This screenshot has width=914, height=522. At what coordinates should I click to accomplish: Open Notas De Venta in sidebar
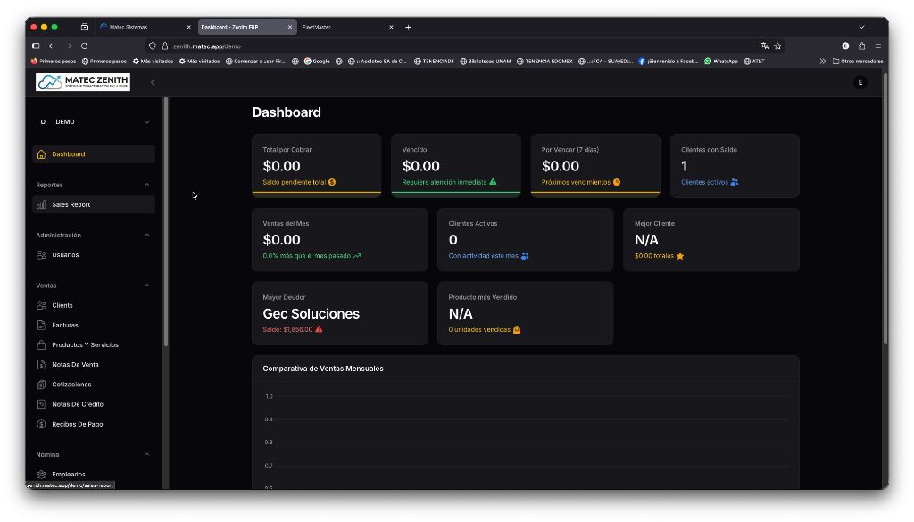pos(75,365)
